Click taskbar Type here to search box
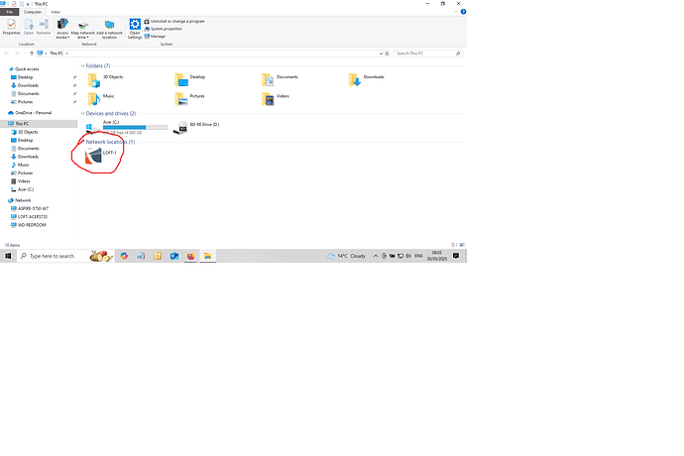684x456 pixels. point(65,256)
